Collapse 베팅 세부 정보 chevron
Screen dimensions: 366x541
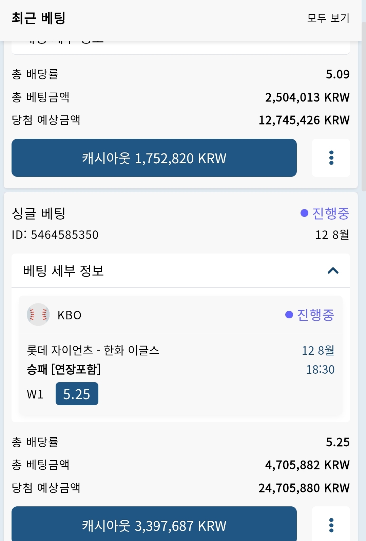pyautogui.click(x=333, y=271)
